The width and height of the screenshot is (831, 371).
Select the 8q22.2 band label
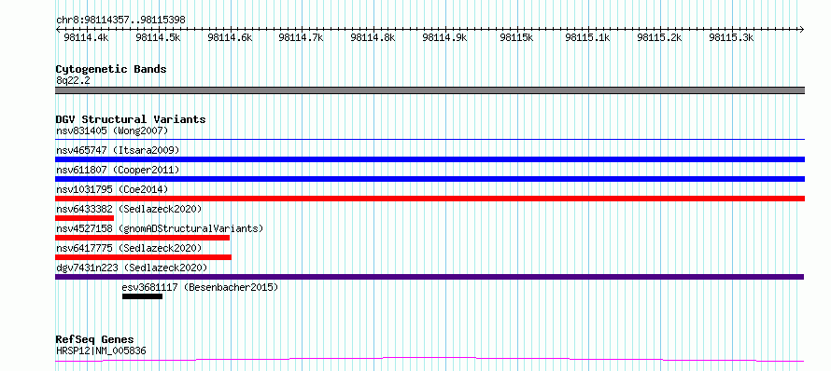(73, 80)
